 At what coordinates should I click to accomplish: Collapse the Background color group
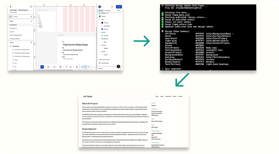point(100,39)
